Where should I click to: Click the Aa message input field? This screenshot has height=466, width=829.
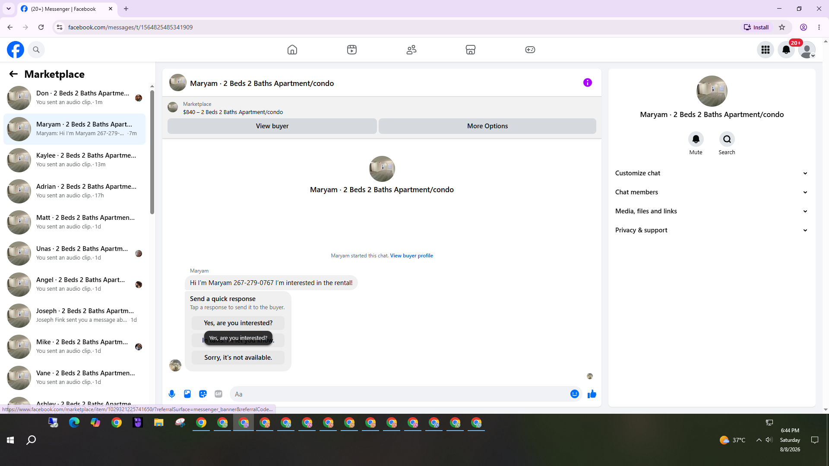coord(399,394)
